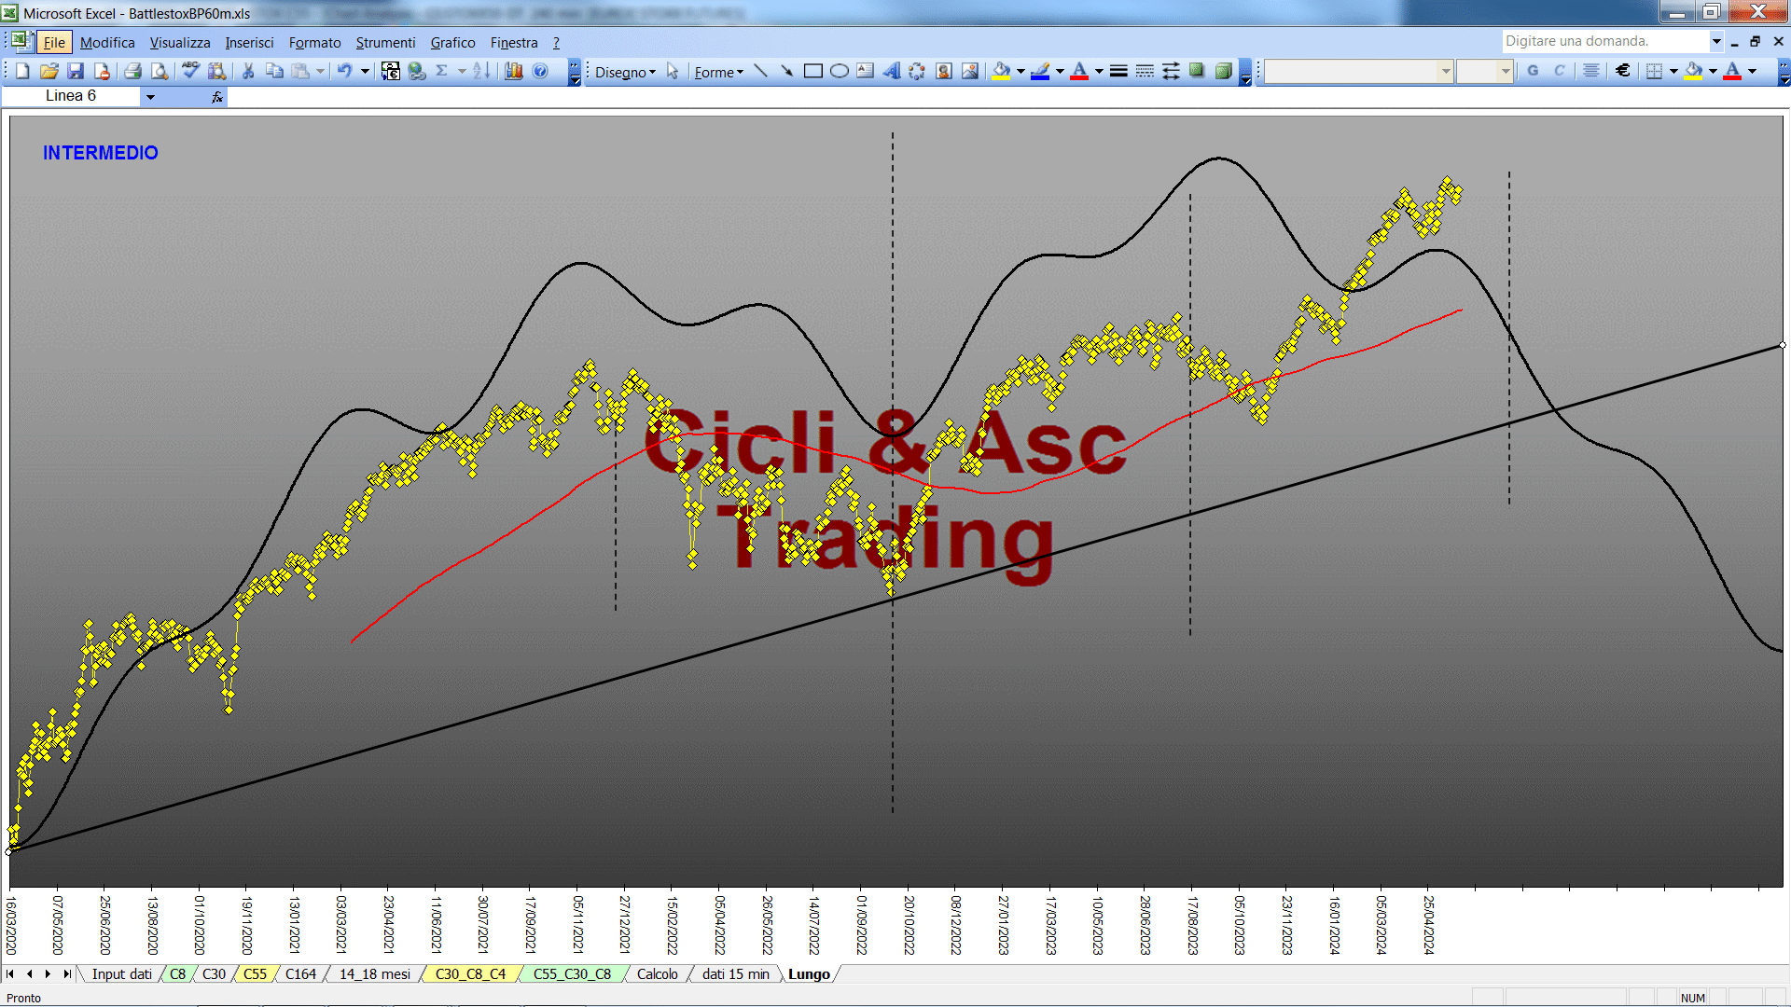Jump to the last sheet tab arrow
1791x1007 pixels.
pos(66,974)
